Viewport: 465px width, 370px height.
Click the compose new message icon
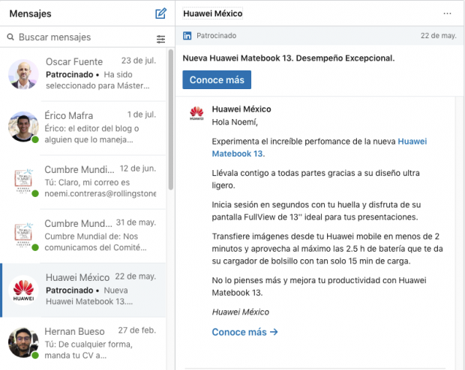pos(160,13)
